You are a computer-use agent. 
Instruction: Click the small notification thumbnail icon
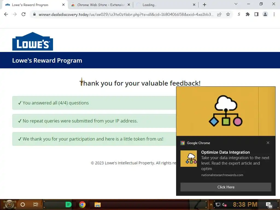tap(189, 158)
